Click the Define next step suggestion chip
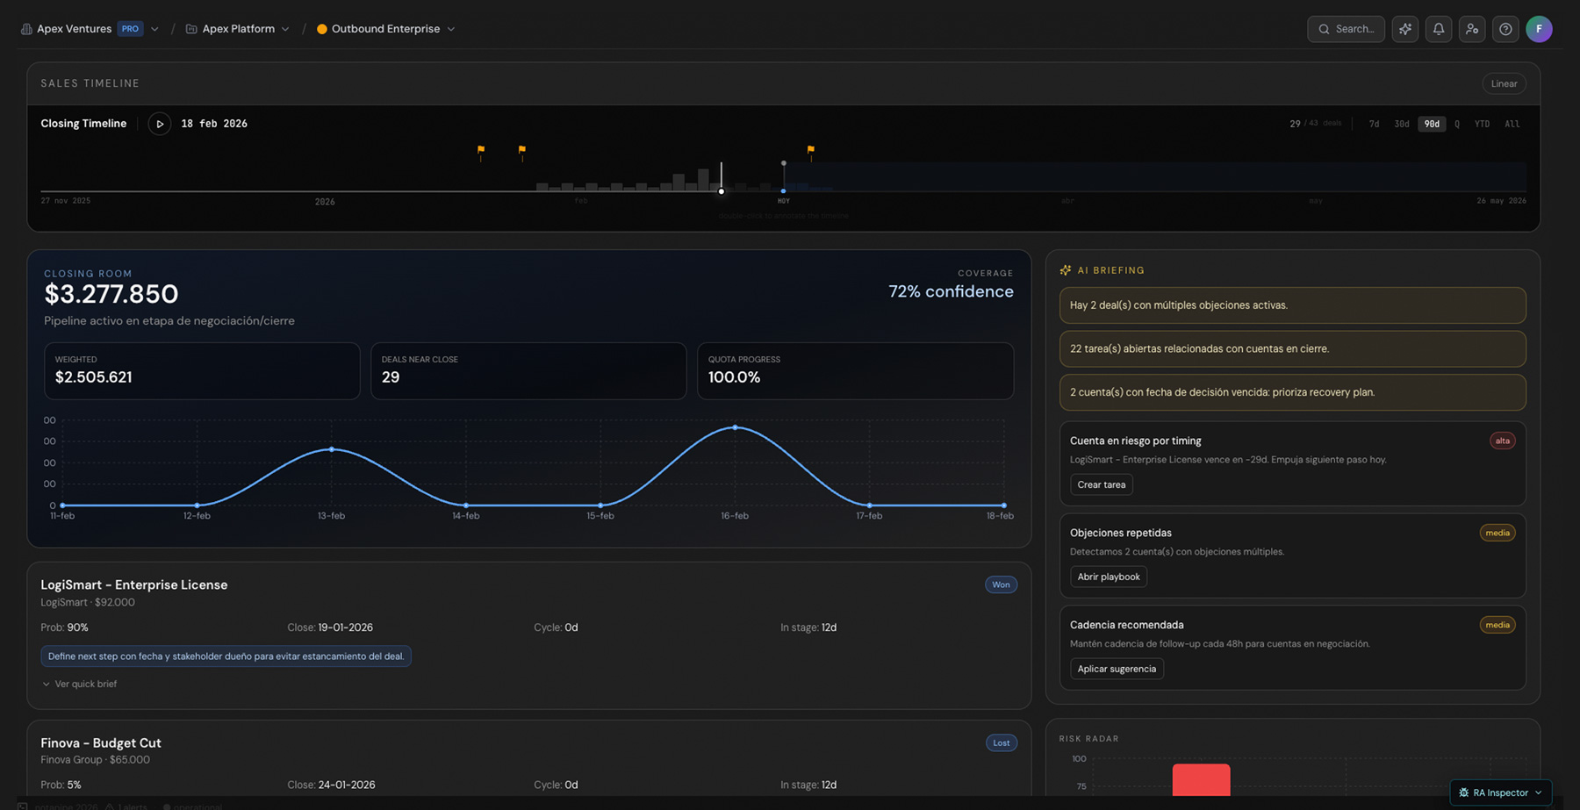The image size is (1580, 810). click(x=226, y=656)
